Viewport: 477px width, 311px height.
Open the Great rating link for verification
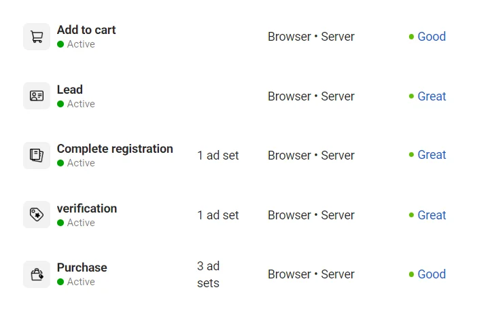coord(431,215)
